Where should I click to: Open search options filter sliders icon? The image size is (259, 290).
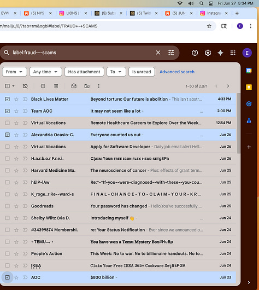click(171, 53)
